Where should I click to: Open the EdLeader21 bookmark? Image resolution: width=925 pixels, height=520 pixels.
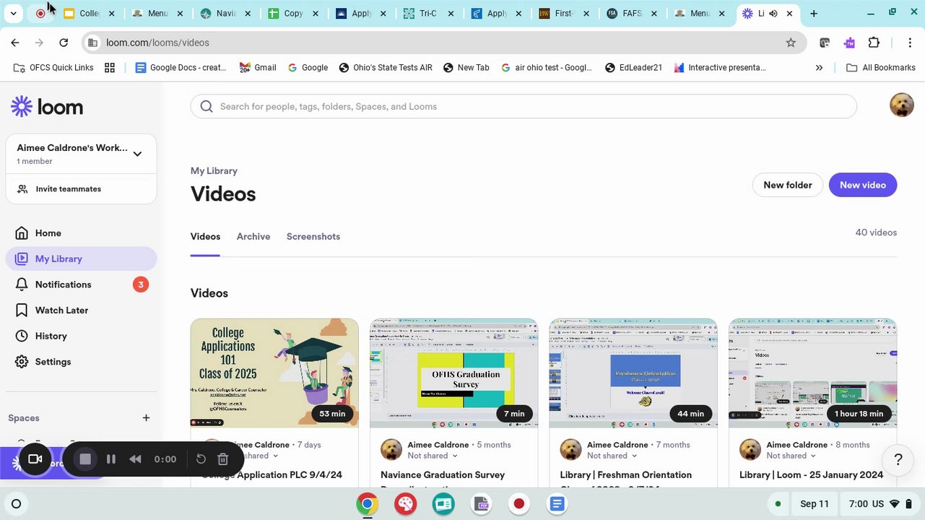tap(633, 67)
